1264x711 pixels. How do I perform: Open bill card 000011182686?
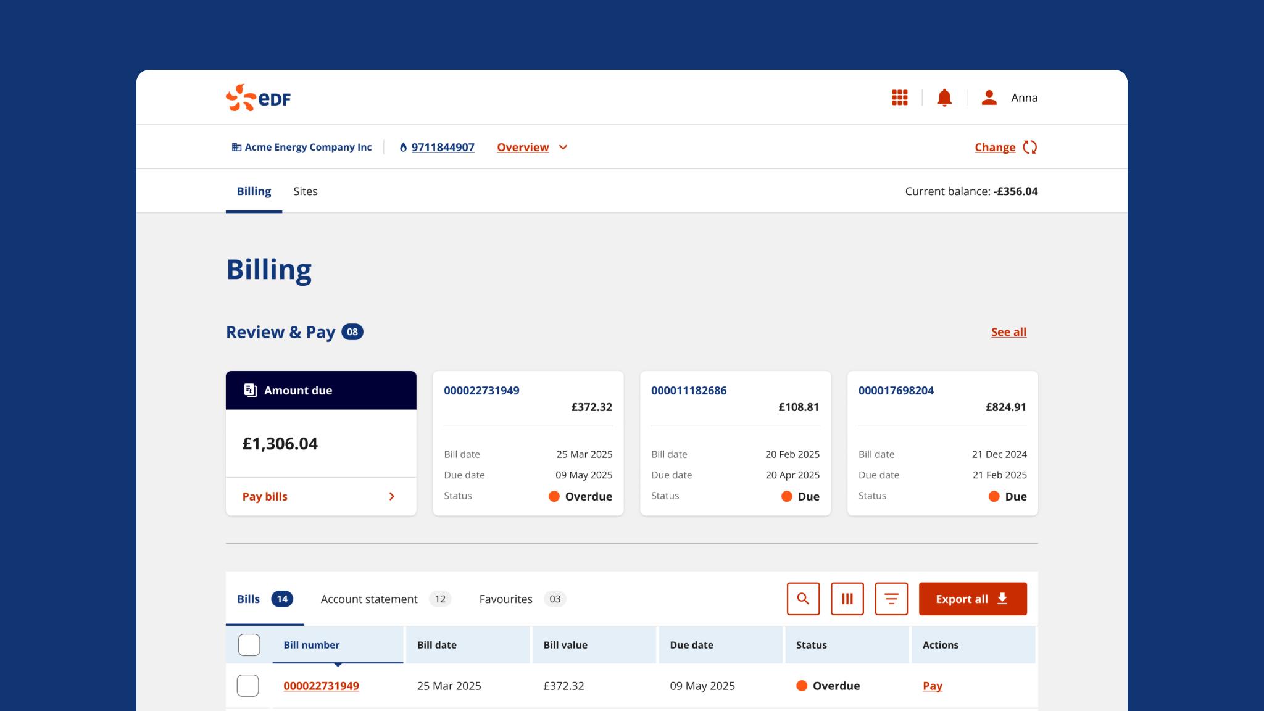735,443
